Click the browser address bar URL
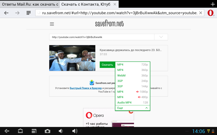The height and width of the screenshot is (135, 217). (120, 13)
